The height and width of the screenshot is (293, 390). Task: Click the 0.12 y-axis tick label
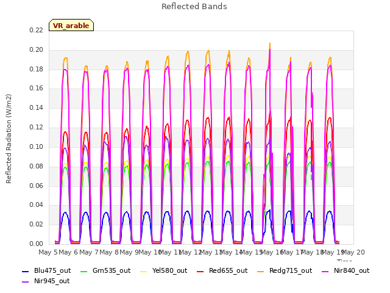click(37, 127)
